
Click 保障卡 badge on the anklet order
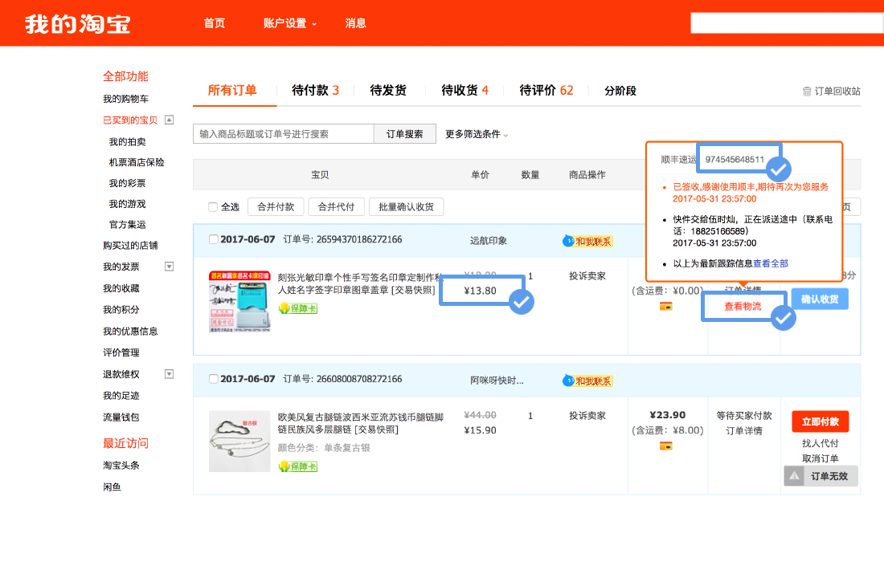pyautogui.click(x=298, y=466)
